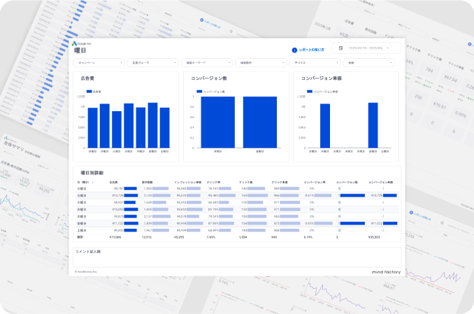The image size is (474, 314).
Task: Open the 地域 filter dropdown
Action: pos(369,63)
